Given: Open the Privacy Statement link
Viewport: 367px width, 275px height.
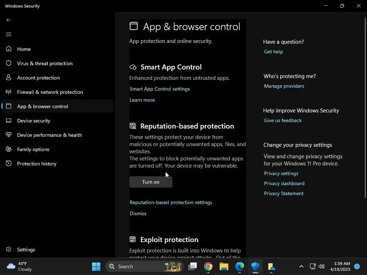Looking at the screenshot, I should coord(284,193).
